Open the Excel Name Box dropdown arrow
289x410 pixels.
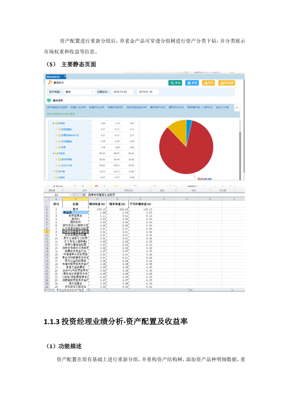(x=71, y=195)
